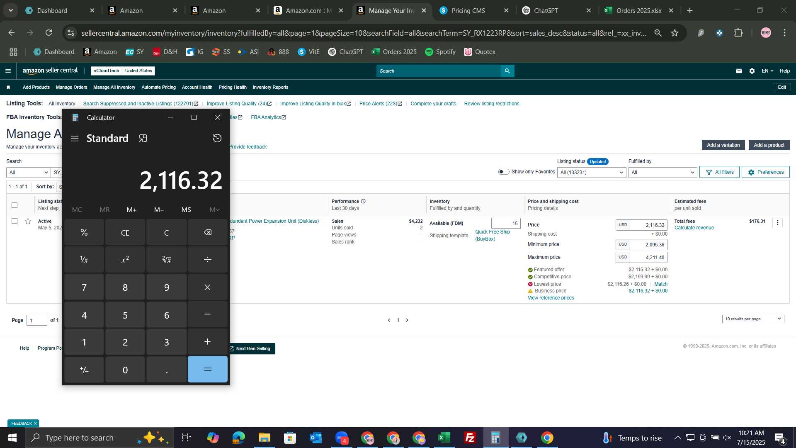Open the EN language dropdown
This screenshot has height=448, width=796.
coord(767,71)
